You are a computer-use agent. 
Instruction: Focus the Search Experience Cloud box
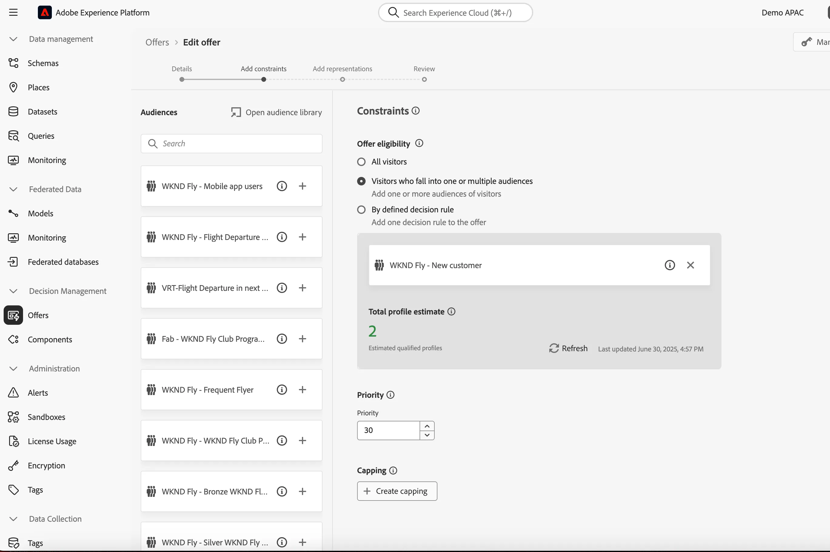click(455, 13)
